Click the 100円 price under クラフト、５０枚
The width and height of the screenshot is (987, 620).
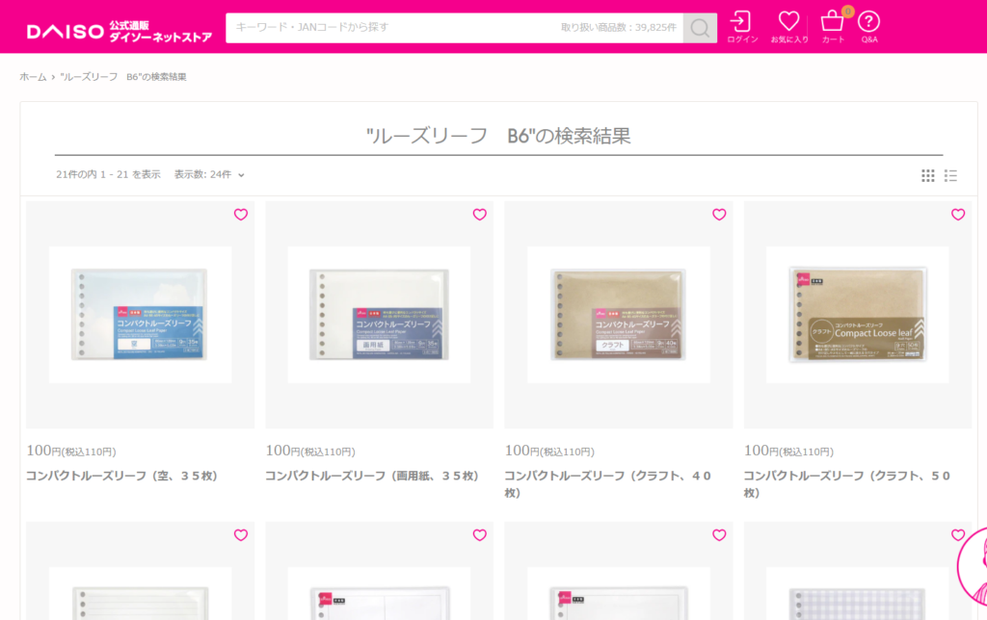point(788,451)
